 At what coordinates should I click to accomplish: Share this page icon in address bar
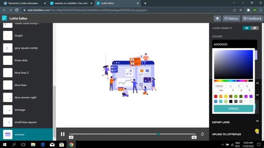tap(234, 10)
